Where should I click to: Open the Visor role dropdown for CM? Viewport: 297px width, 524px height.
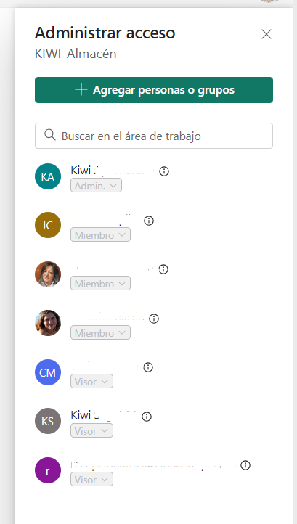point(91,381)
